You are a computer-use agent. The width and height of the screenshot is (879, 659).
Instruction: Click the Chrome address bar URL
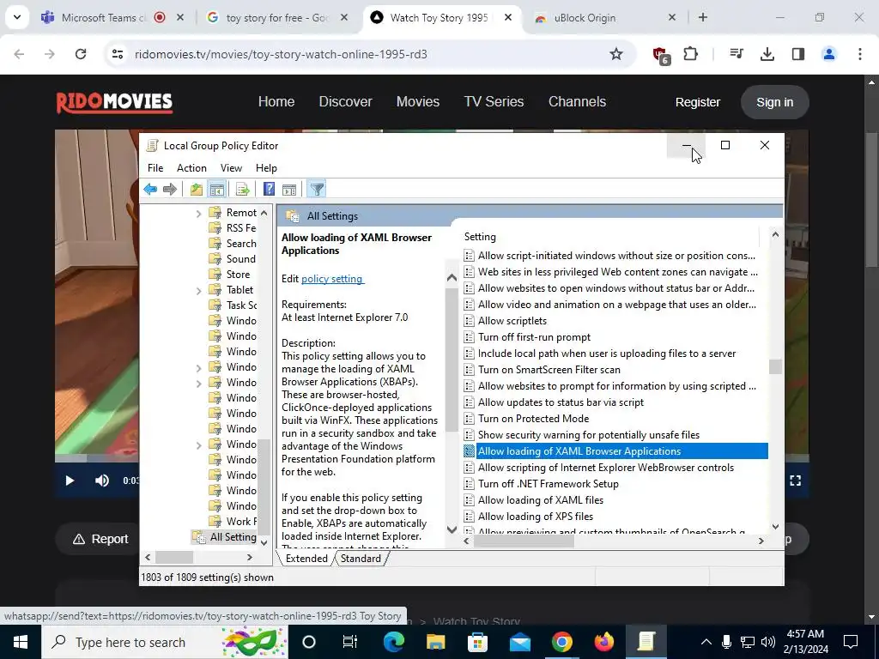tap(281, 54)
